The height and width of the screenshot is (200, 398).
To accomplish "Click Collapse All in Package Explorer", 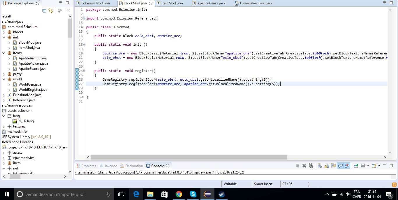I will pos(44,11).
